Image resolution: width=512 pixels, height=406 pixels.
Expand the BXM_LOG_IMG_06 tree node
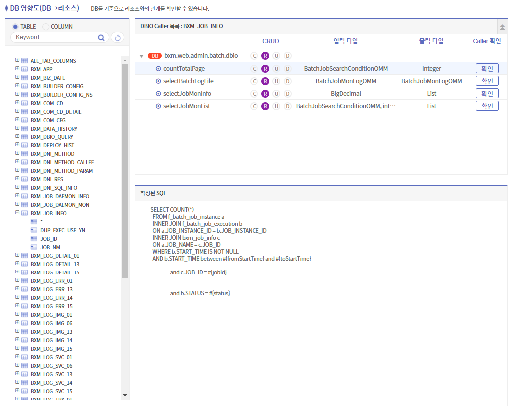(x=17, y=323)
